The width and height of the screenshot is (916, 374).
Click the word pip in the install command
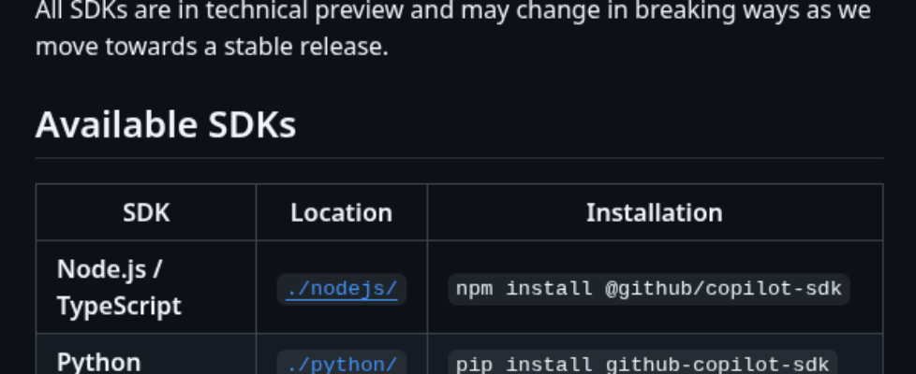pyautogui.click(x=475, y=363)
